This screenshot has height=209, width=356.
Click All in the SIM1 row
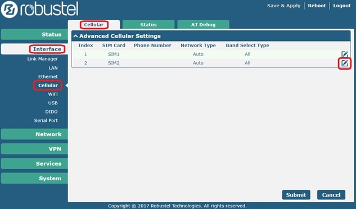[247, 54]
